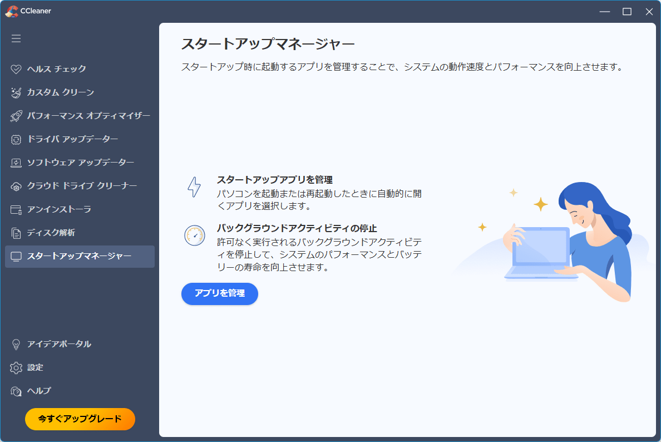Click the Driver Updater chip icon
The width and height of the screenshot is (661, 442).
point(16,139)
